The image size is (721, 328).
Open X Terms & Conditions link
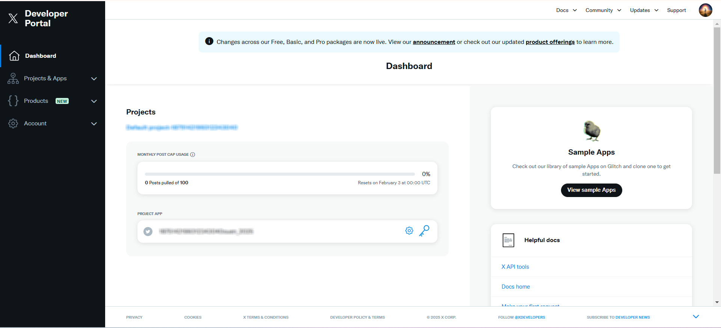pyautogui.click(x=265, y=317)
